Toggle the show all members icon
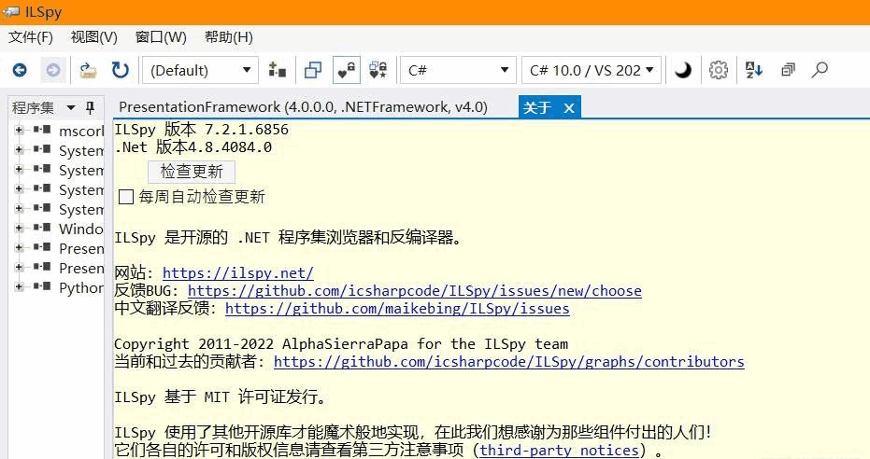 point(378,70)
